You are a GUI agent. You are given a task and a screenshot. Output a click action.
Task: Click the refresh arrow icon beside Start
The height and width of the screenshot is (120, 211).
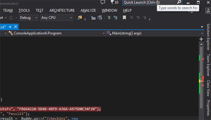tap(11, 18)
